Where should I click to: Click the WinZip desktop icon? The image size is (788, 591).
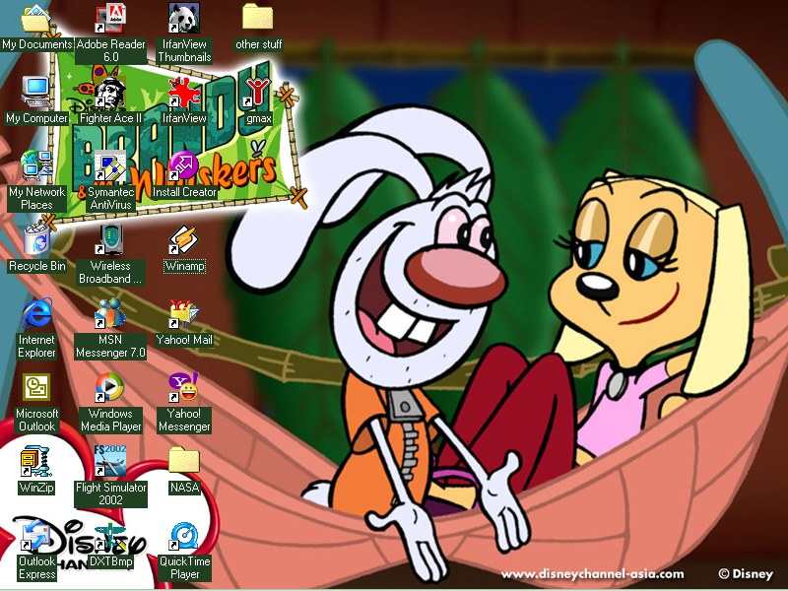(36, 461)
